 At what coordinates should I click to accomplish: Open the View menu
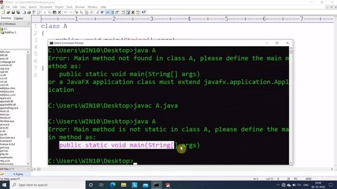[23, 7]
